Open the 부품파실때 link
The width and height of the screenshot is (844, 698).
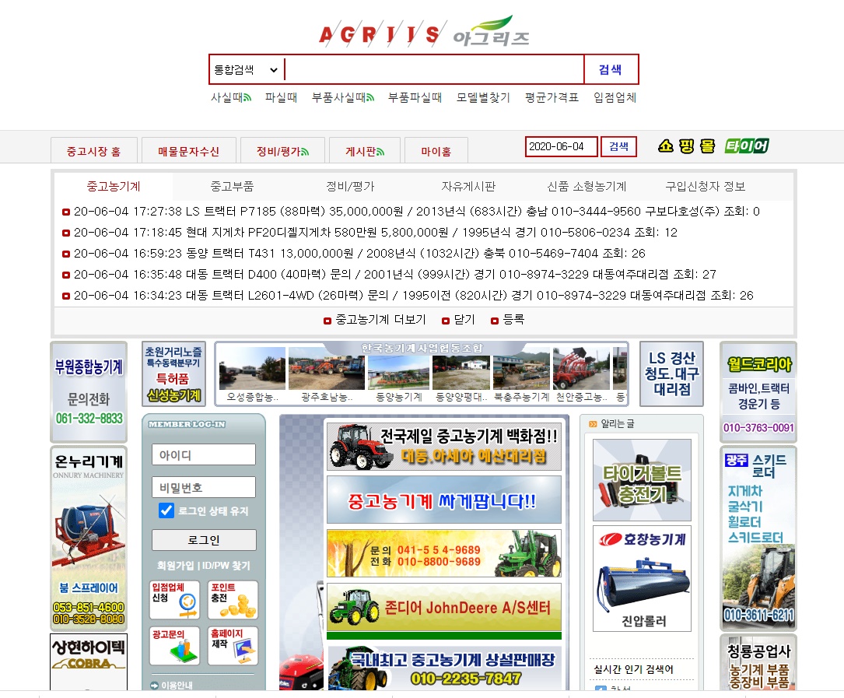tap(415, 97)
